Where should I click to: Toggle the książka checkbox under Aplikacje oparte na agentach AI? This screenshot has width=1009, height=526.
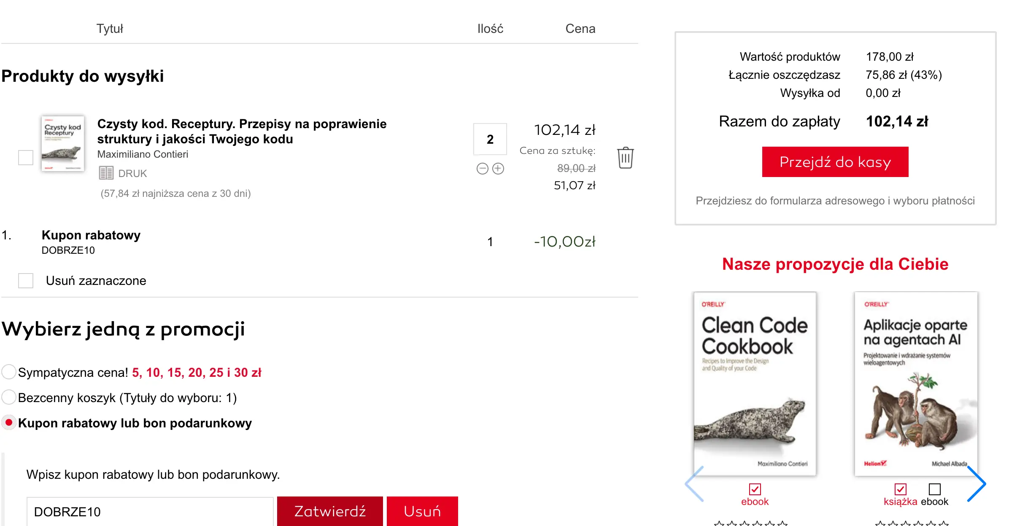[900, 489]
